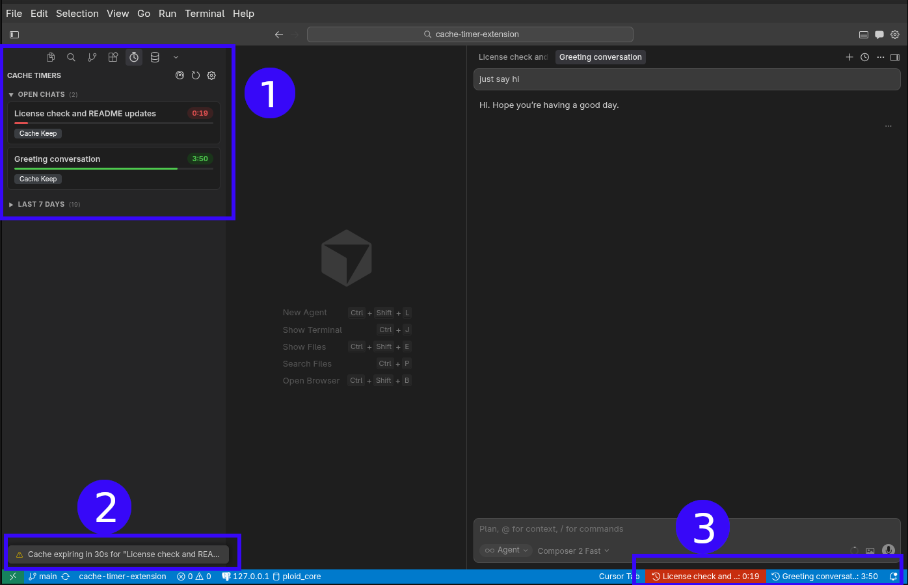This screenshot has height=585, width=908.
Task: Open the Source Control branch icon
Action: 92,57
